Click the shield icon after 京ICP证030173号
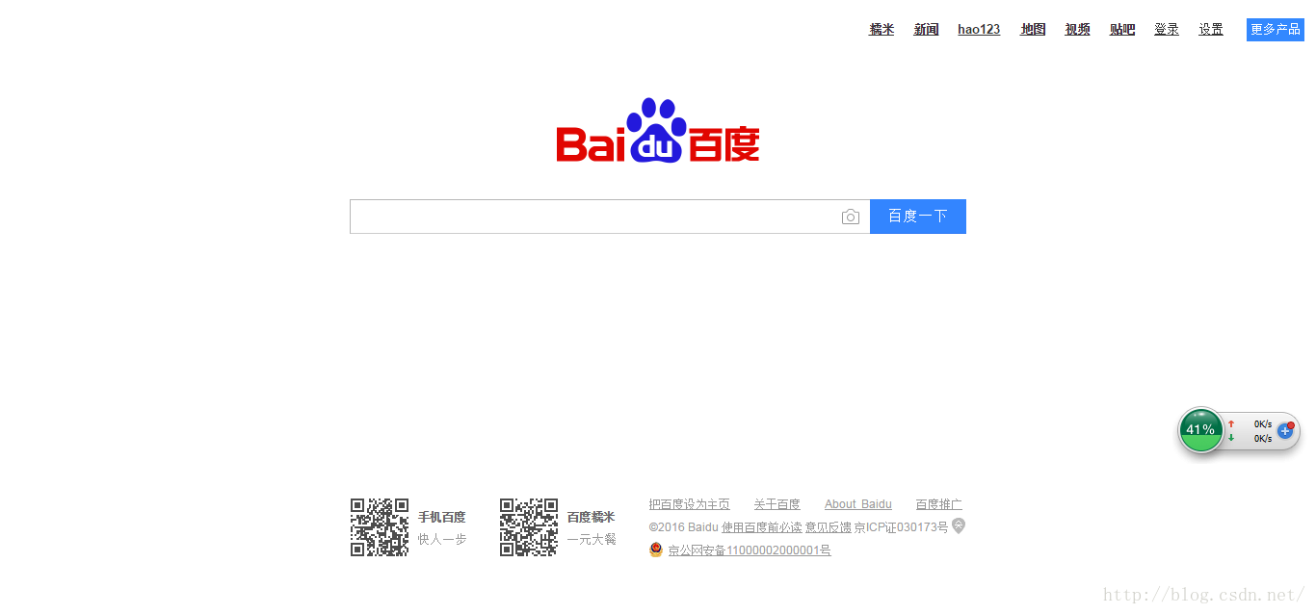This screenshot has height=614, width=1316. [959, 525]
